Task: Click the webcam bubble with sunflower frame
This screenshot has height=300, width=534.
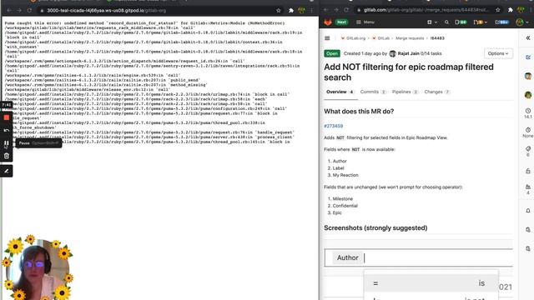Action: (x=38, y=268)
